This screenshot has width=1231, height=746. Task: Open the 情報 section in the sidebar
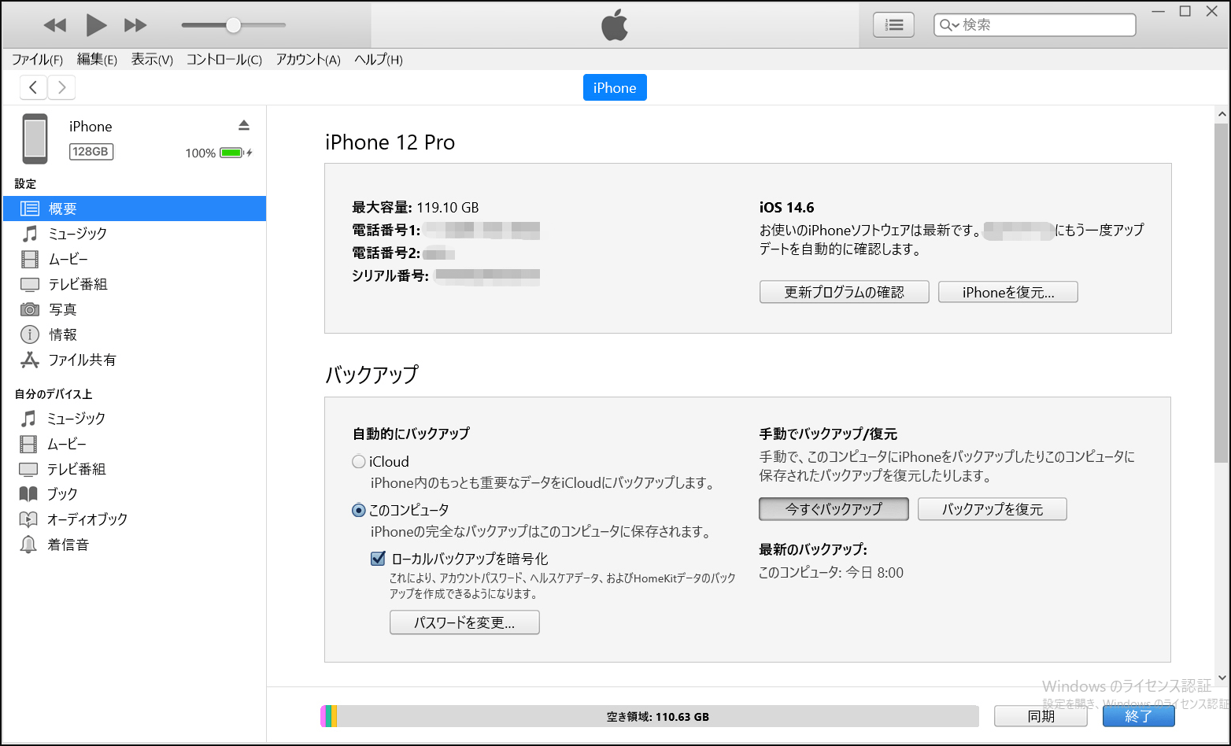point(63,334)
